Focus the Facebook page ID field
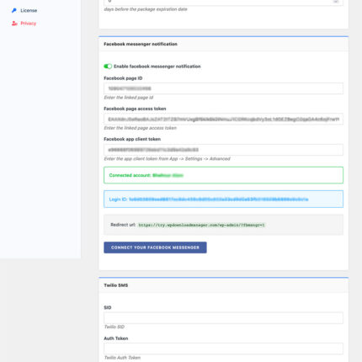This screenshot has height=362, width=362. coord(223,88)
